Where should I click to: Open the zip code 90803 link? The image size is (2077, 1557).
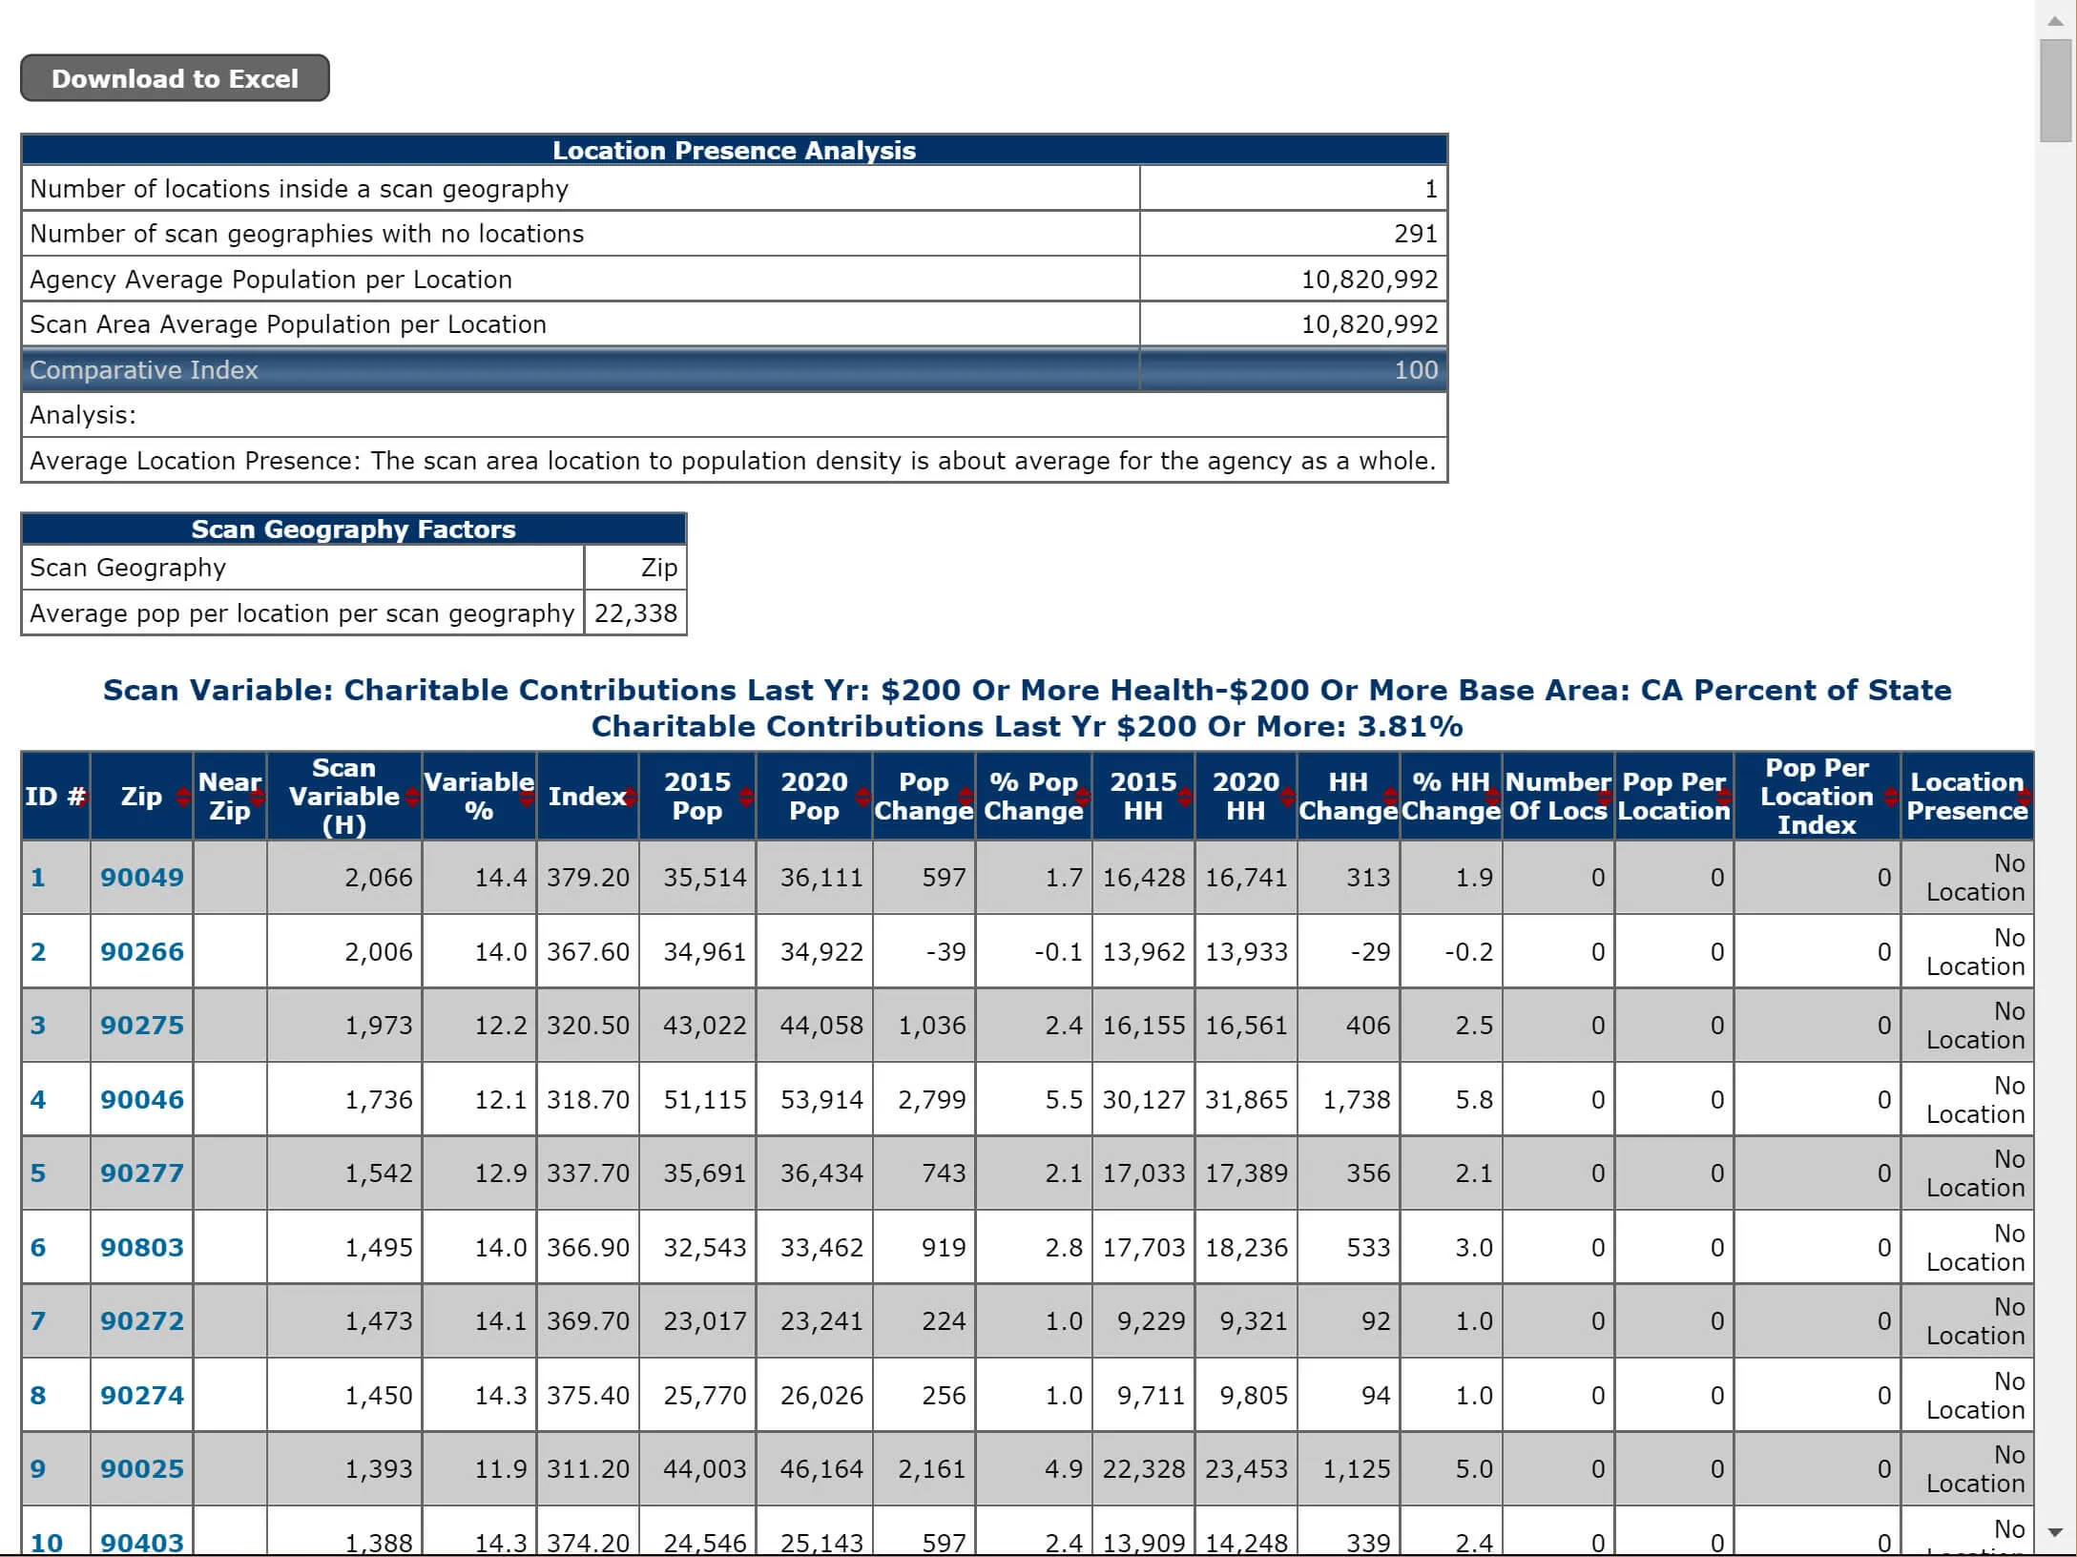tap(141, 1247)
